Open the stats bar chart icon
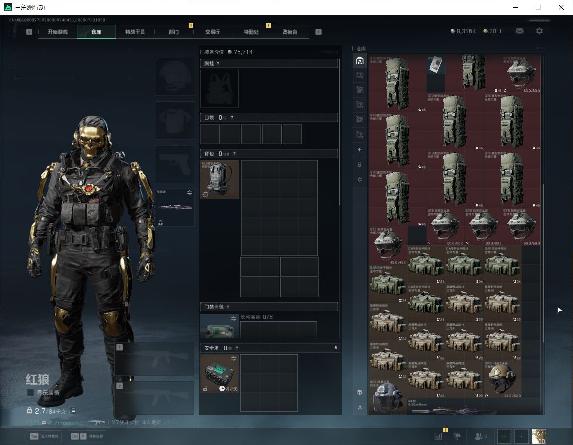Screen dimensions: 573x445 pyautogui.click(x=438, y=436)
